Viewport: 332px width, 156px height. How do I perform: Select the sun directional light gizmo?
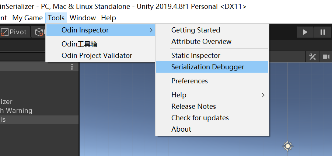[x=287, y=146]
